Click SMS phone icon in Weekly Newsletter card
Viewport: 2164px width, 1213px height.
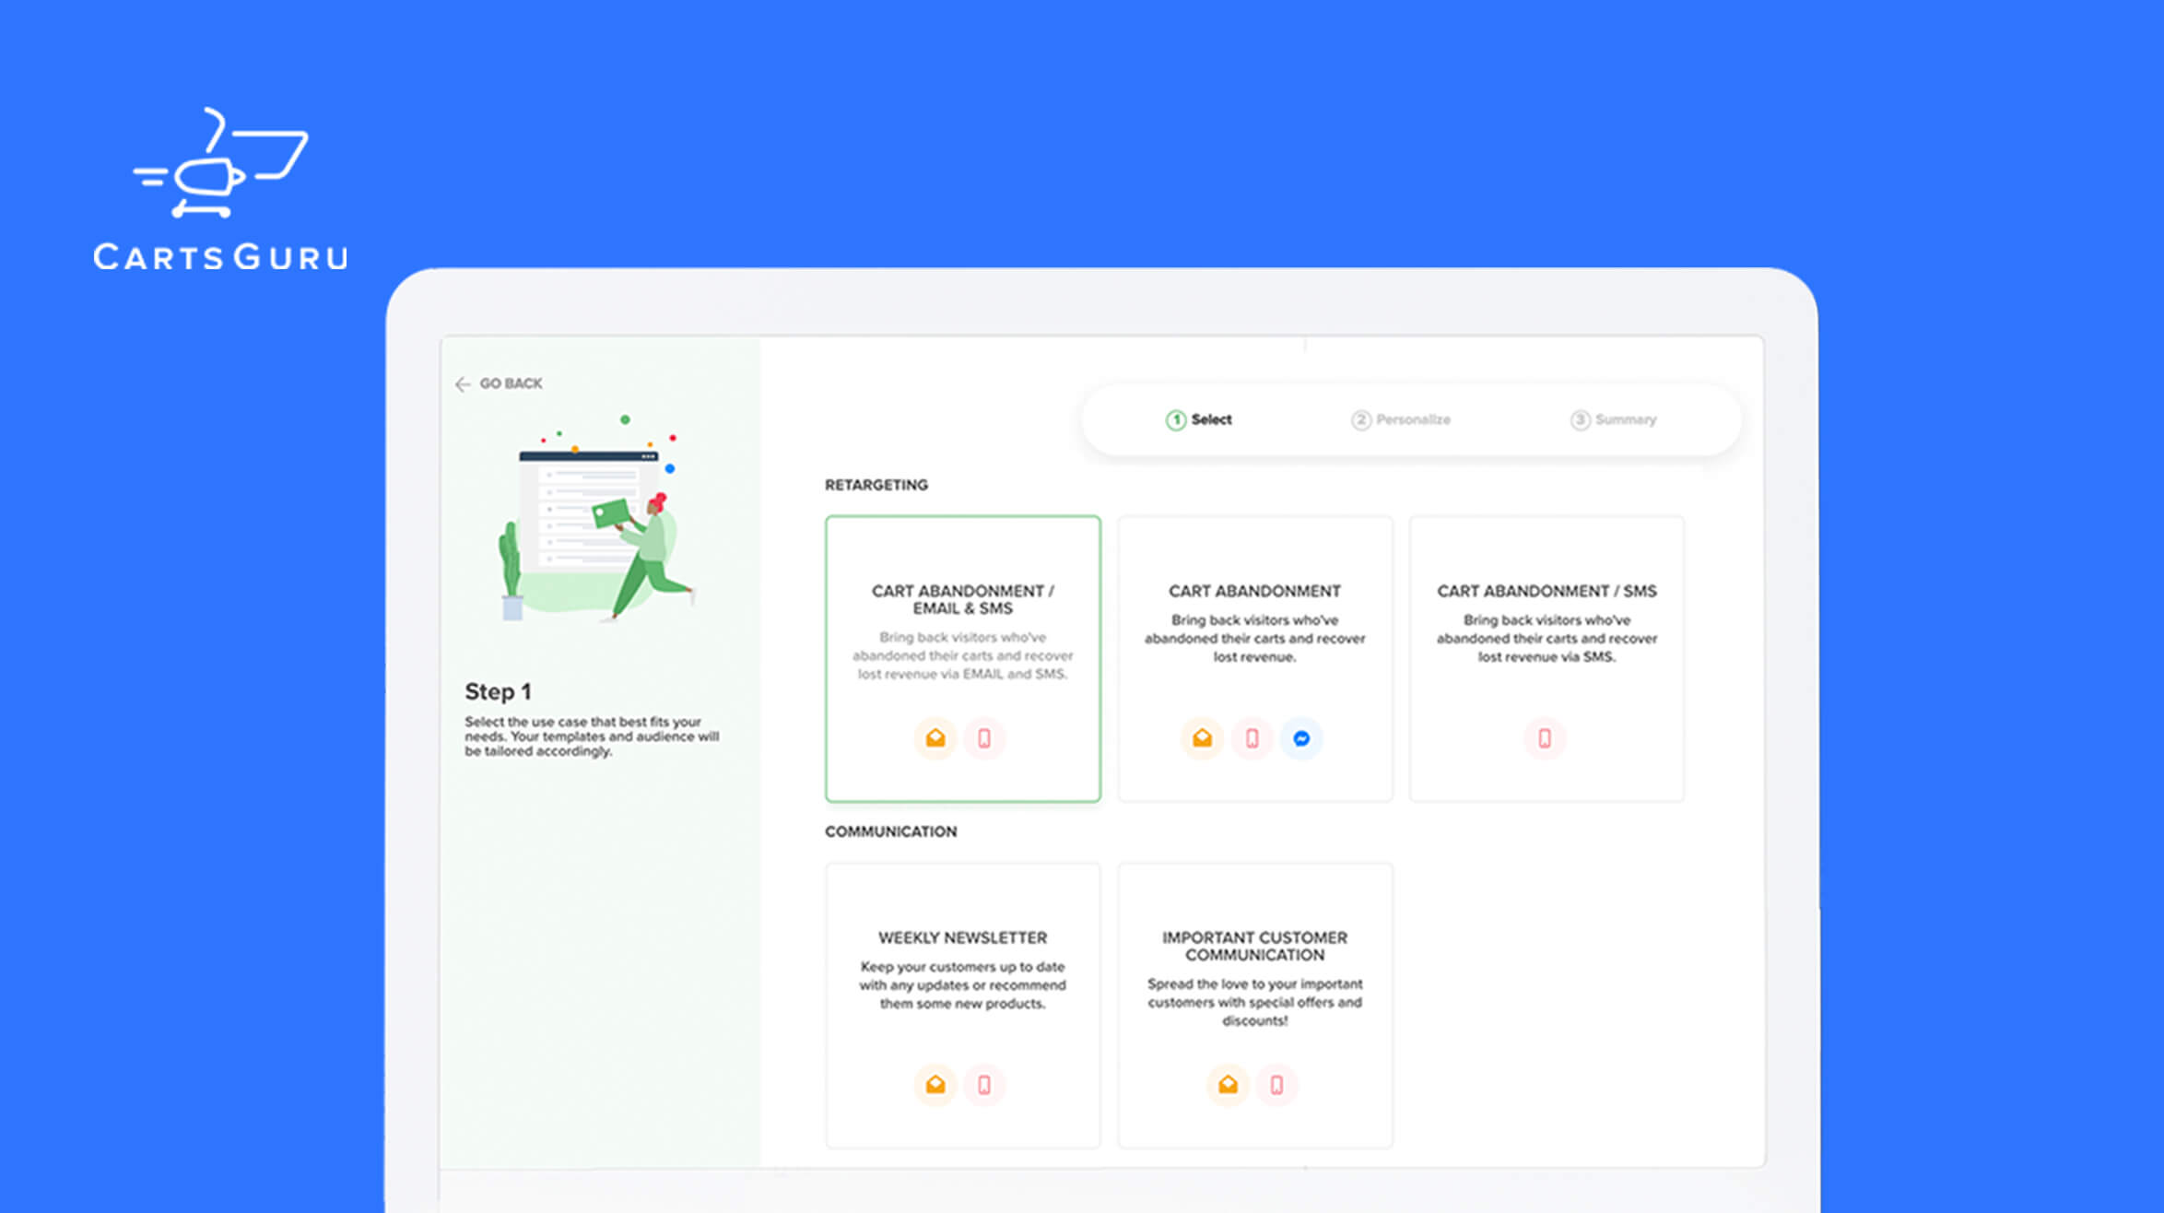984,1085
